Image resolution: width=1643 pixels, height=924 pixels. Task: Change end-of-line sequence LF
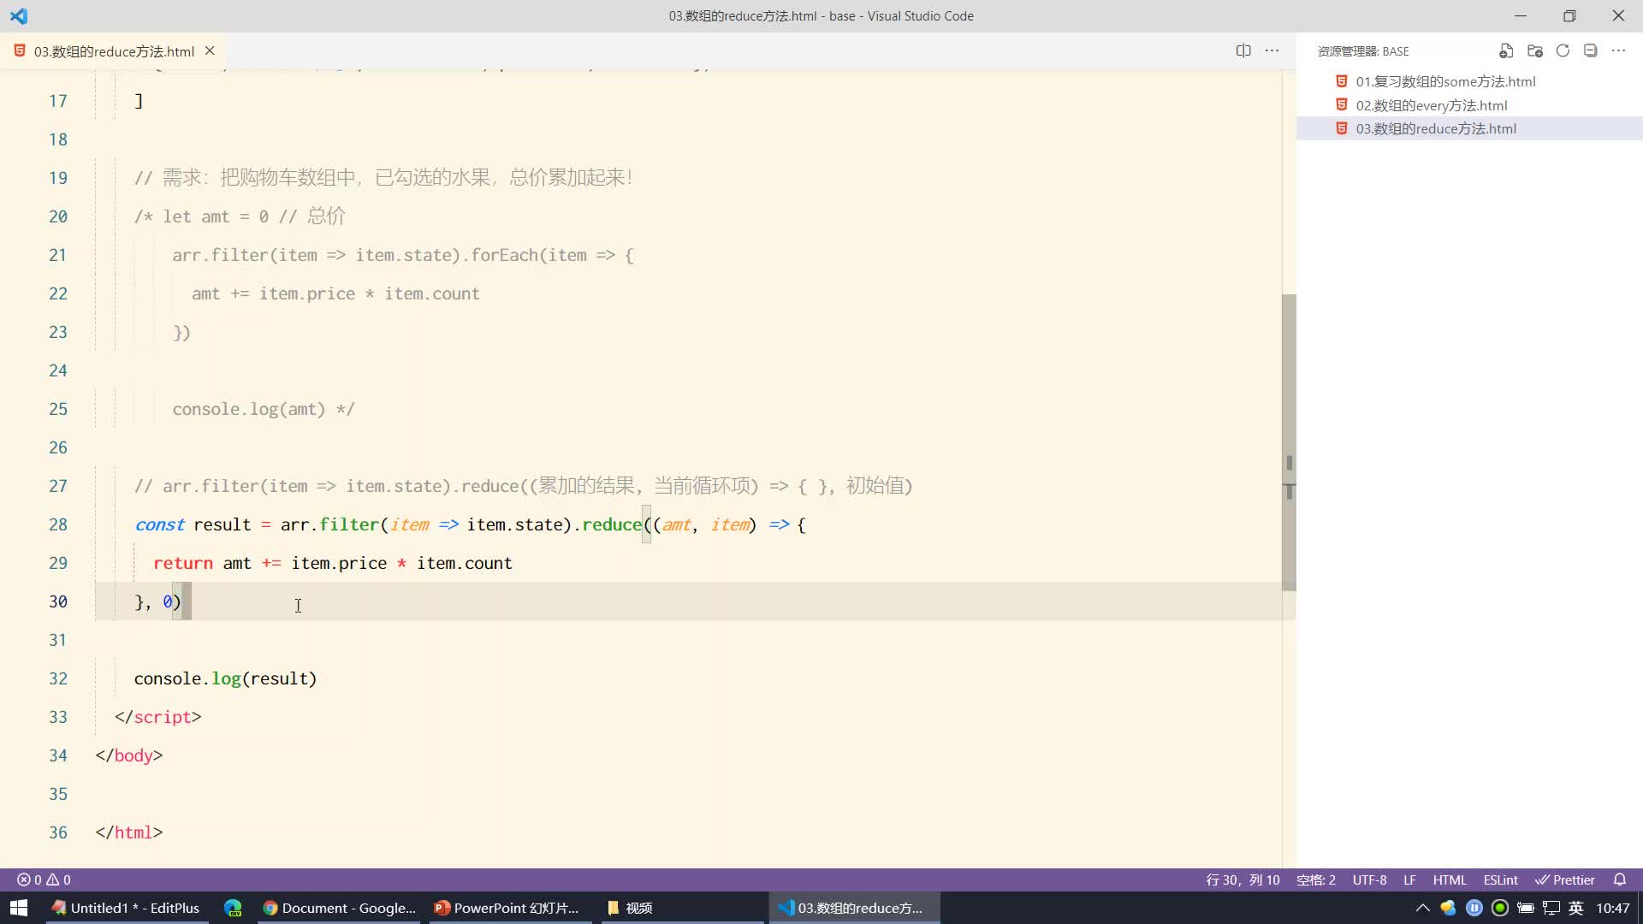tap(1409, 880)
